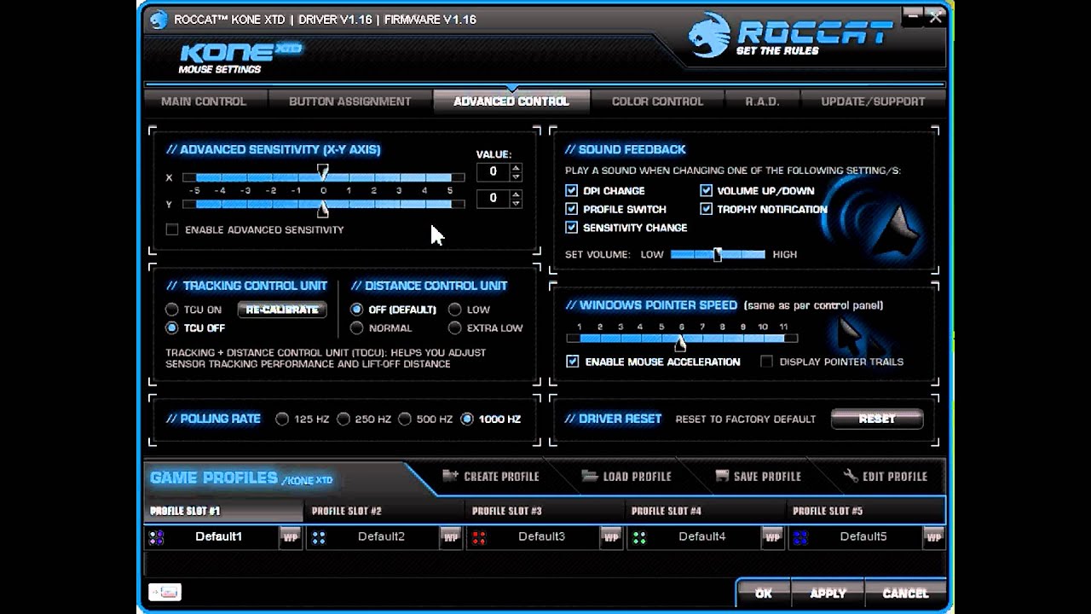Screen dimensions: 1091x614
Task: Select Off (Default) distance control
Action: coord(356,310)
